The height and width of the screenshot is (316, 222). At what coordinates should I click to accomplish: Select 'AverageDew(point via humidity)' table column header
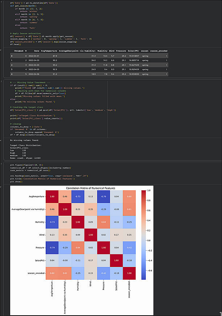[x=77, y=51]
